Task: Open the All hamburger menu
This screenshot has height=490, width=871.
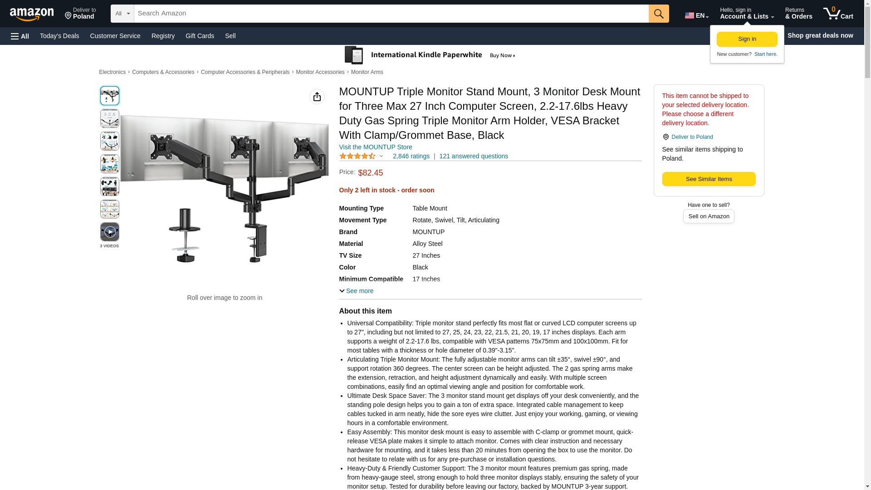Action: (20, 36)
